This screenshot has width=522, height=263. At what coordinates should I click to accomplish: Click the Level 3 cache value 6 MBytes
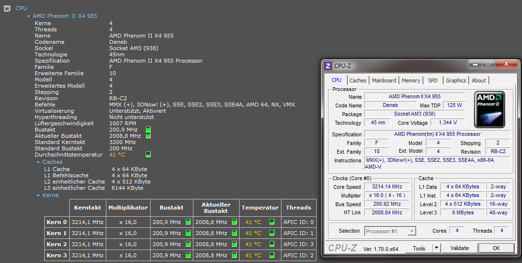(463, 213)
